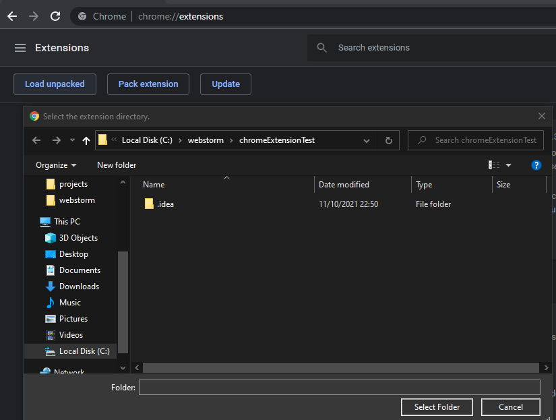Sort by the Date modified column
556x420 pixels.
coord(344,185)
